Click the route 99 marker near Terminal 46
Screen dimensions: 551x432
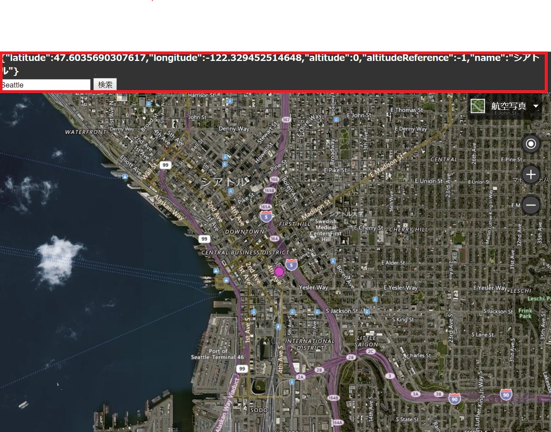tap(242, 369)
